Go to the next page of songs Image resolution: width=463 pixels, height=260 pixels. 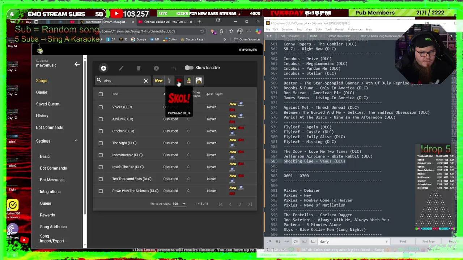point(240,204)
